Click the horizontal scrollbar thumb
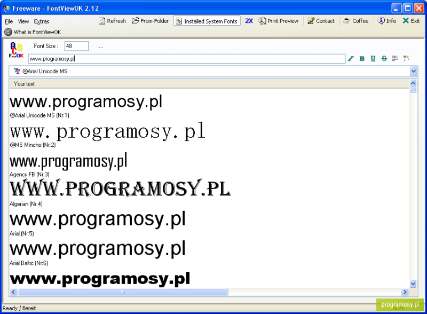 (x=123, y=292)
